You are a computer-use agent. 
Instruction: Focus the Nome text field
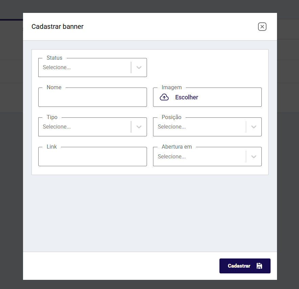(92, 97)
